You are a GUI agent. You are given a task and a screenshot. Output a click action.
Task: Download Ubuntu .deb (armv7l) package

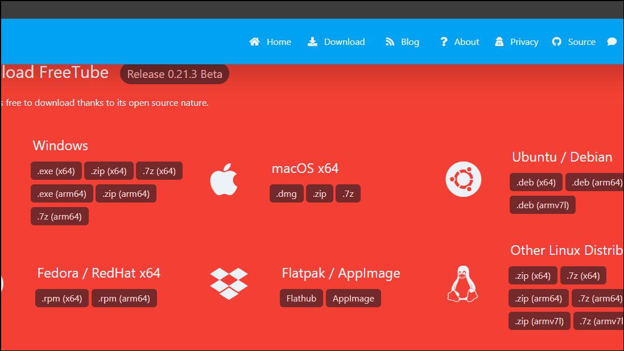pos(543,205)
